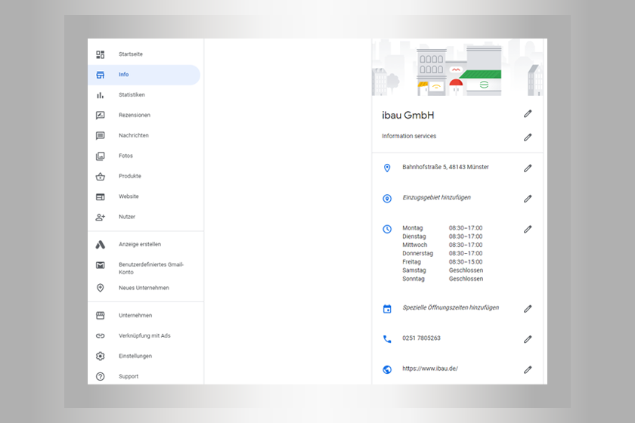Click the blue clock icon for hours

coord(387,229)
